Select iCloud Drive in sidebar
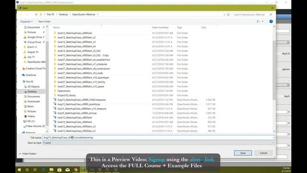This screenshot has width=307, height=173. point(34,42)
